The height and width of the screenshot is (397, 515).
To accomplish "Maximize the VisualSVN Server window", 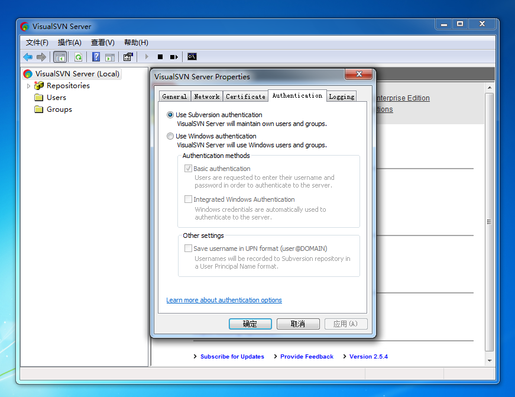I will tap(460, 24).
